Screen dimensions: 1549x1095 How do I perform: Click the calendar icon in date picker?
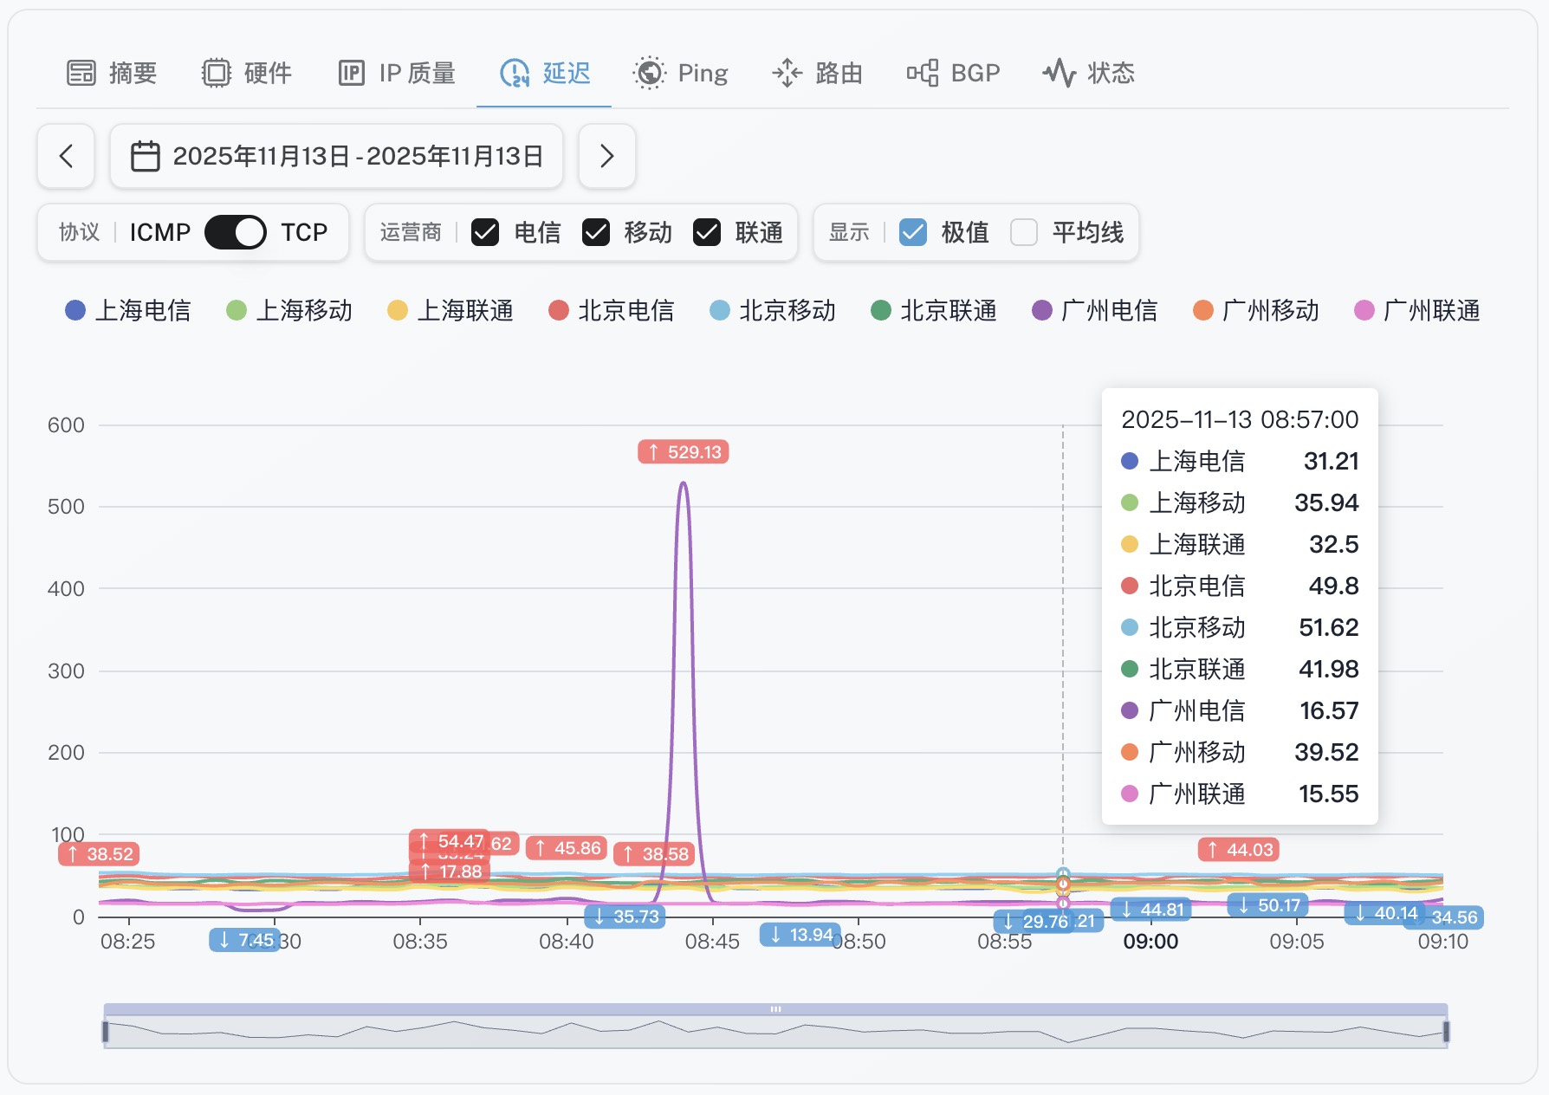click(x=145, y=157)
